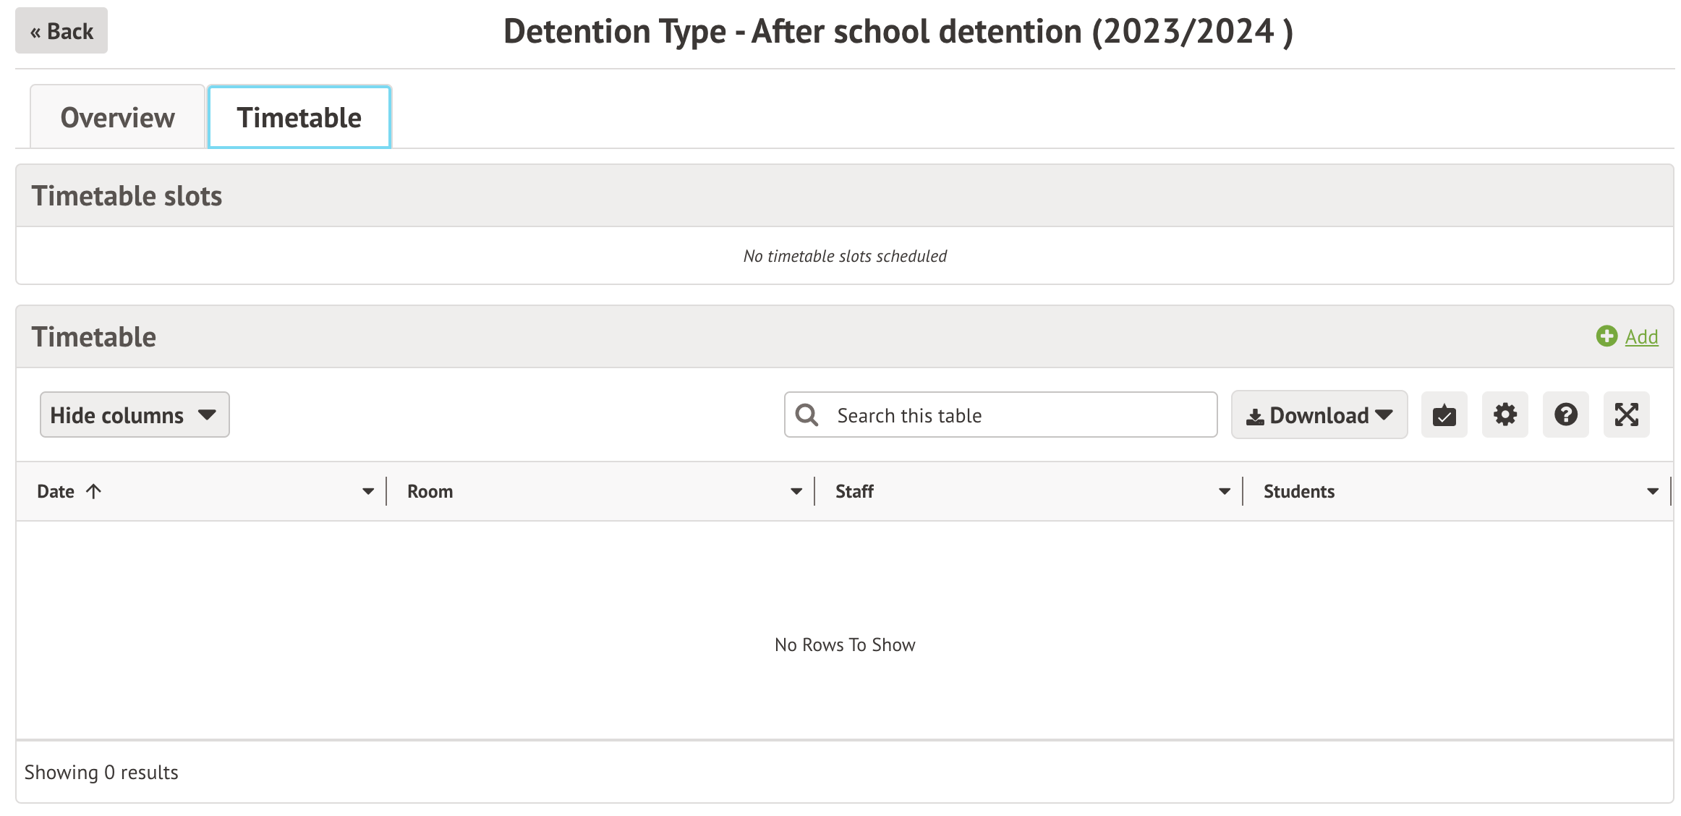Sort by Room column header

[x=430, y=492]
